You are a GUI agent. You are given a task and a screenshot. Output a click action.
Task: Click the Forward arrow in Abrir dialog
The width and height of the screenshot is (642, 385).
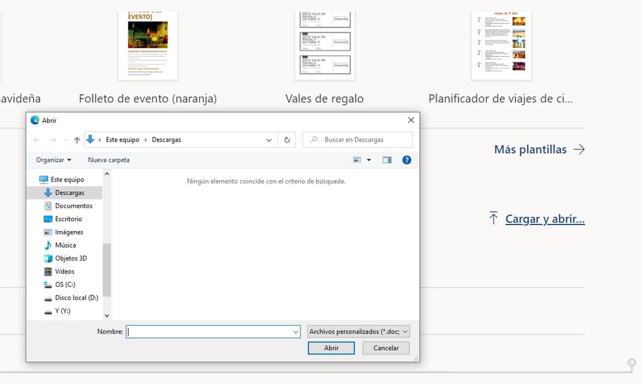point(53,140)
